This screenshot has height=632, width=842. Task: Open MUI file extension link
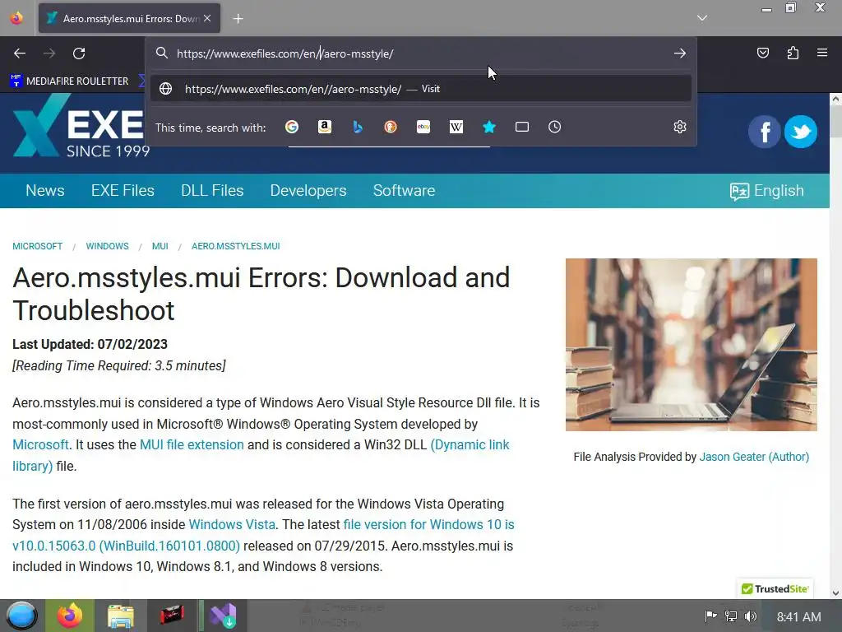192,445
